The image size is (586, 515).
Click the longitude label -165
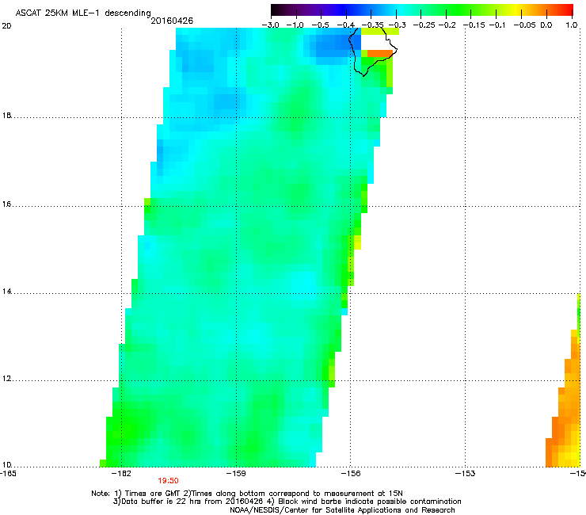8,474
